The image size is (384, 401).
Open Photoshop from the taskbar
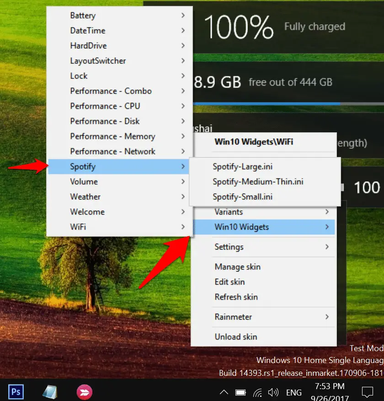16,391
